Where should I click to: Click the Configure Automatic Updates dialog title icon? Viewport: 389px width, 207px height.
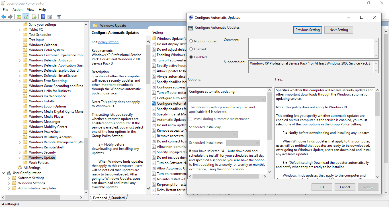pos(191,18)
